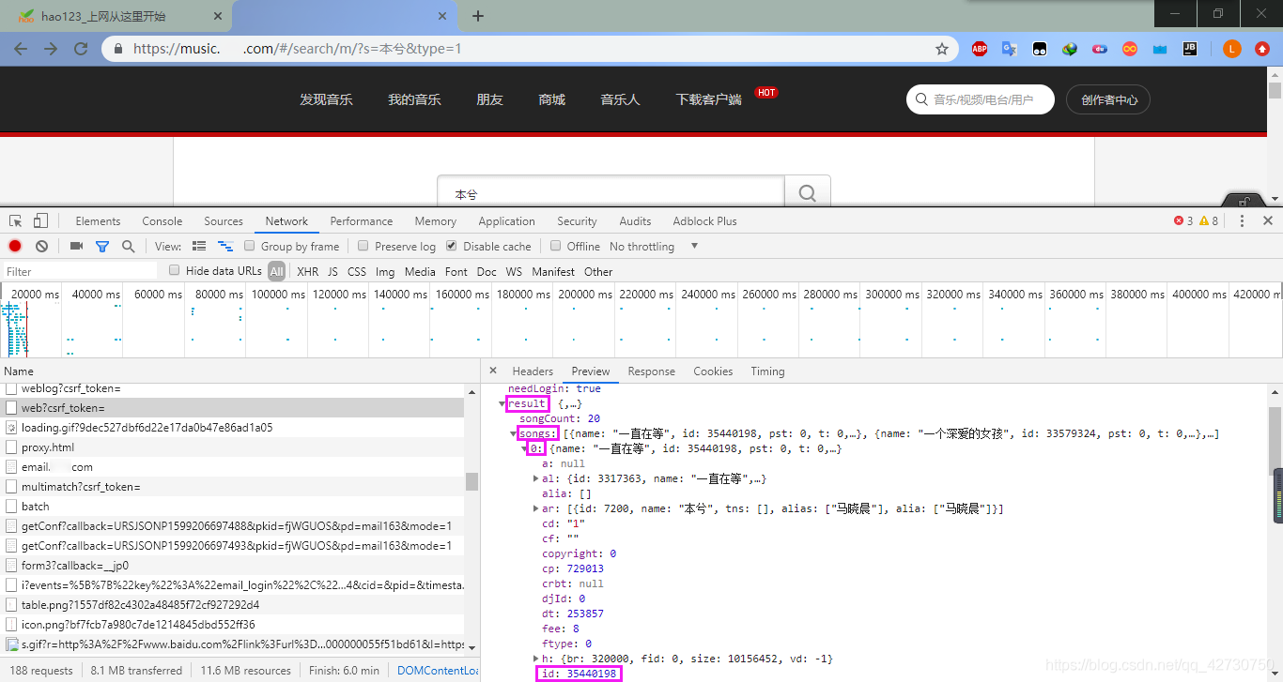
Task: Enable the Preserve log checkbox
Action: [x=363, y=246]
